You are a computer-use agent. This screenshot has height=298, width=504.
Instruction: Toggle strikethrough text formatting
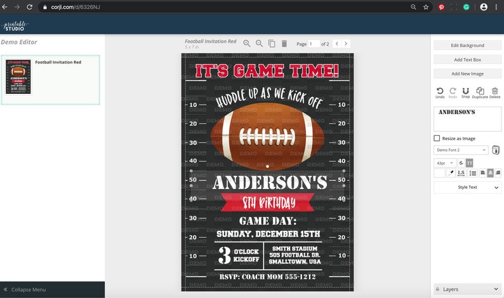pos(461,163)
